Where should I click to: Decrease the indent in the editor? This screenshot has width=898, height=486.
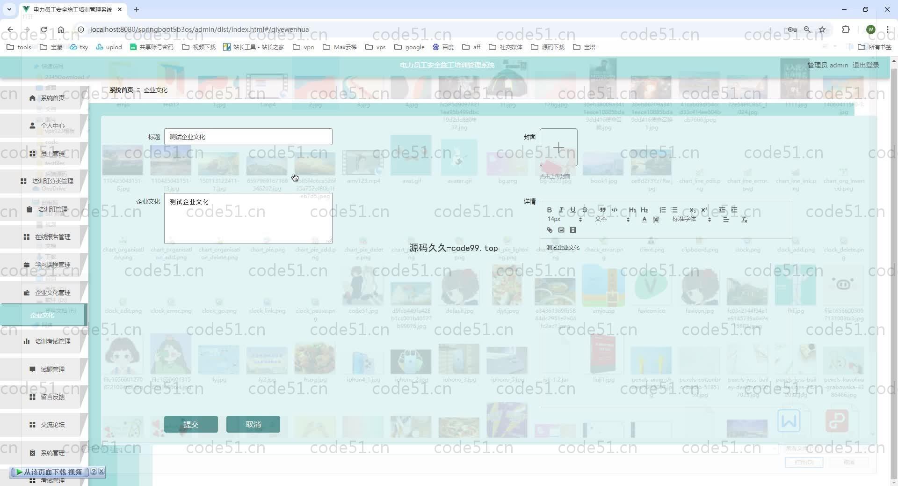coord(722,210)
